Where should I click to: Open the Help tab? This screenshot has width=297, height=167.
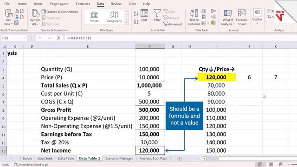pyautogui.click(x=147, y=4)
